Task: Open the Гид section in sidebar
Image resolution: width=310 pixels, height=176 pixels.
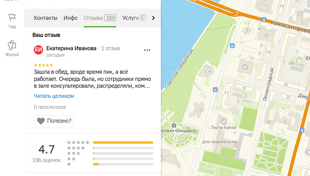Action: (12, 21)
